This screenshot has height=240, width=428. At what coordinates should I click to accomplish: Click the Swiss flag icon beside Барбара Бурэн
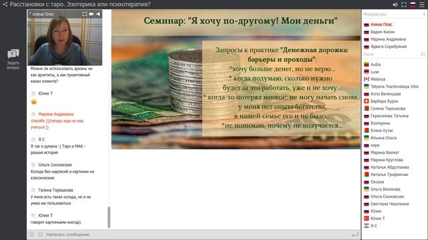366,101
